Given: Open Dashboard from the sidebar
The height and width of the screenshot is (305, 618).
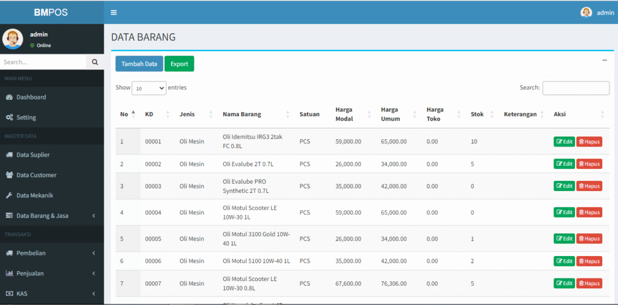Looking at the screenshot, I should [x=31, y=97].
